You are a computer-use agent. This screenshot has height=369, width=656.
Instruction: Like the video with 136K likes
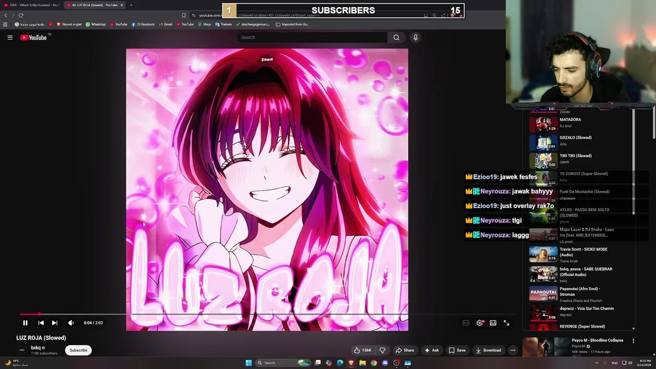tap(363, 351)
